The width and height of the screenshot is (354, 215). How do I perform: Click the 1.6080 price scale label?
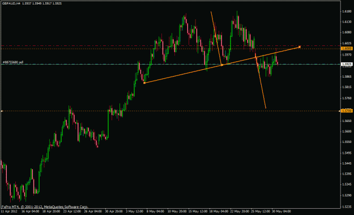pyautogui.click(x=347, y=32)
